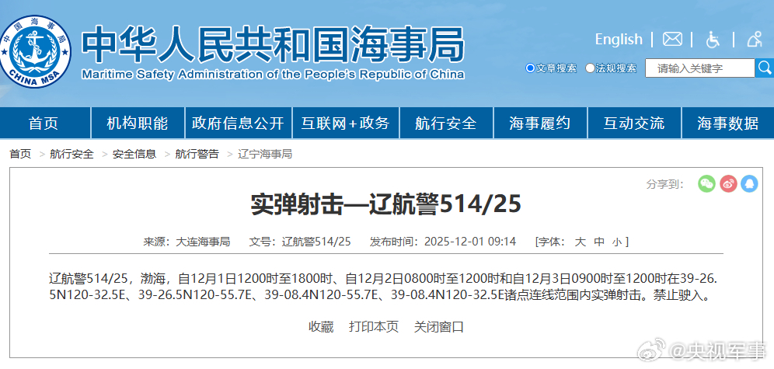The height and width of the screenshot is (369, 774).
Task: Set font size to 大
Action: (579, 242)
